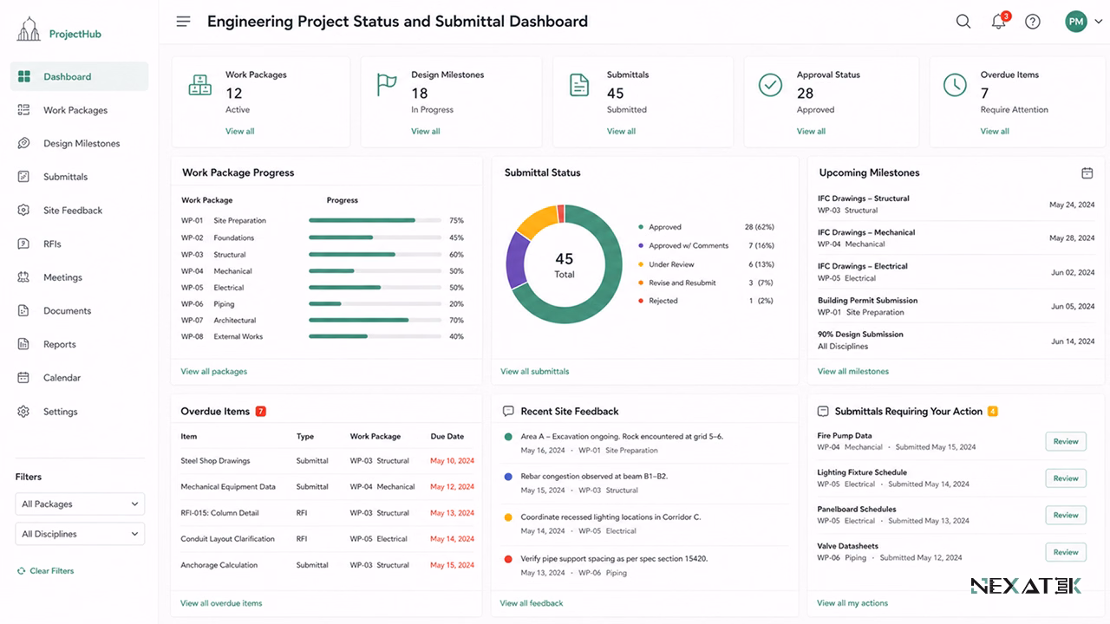Screen dimensions: 1110x624
Task: Go to Work Packages in sidebar
Action: point(75,110)
